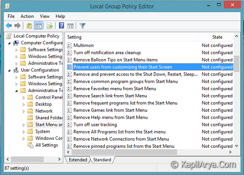Switch to the Standard tab
This screenshot has height=175, width=244.
pos(102,160)
